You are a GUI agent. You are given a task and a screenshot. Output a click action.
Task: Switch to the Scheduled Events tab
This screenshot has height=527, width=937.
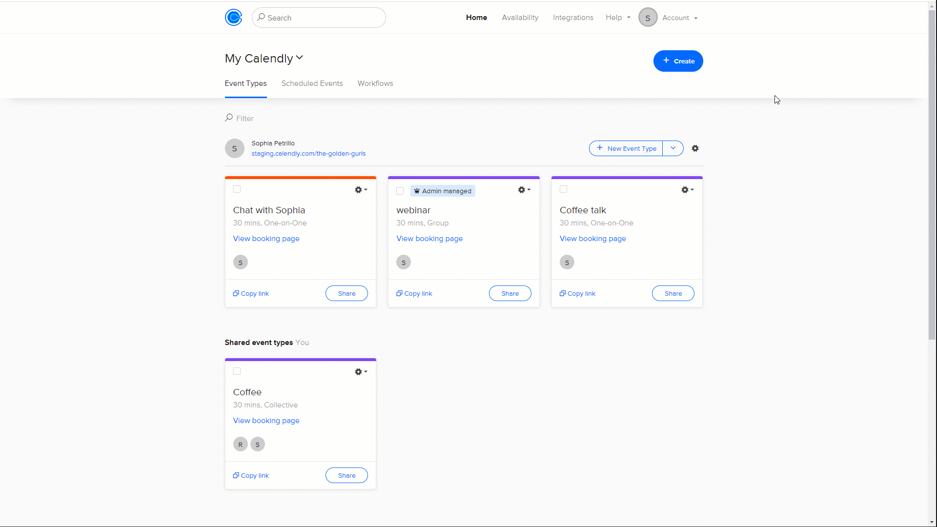(x=312, y=83)
